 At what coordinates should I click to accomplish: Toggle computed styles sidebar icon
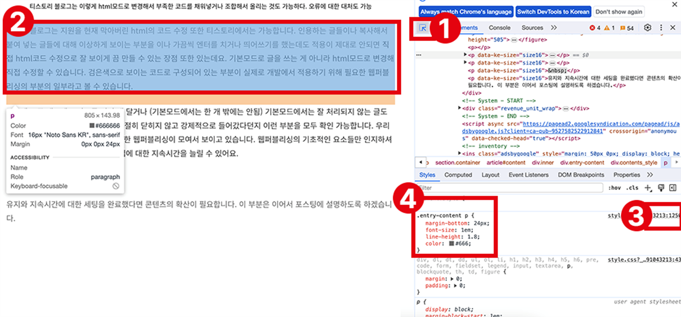click(x=673, y=188)
